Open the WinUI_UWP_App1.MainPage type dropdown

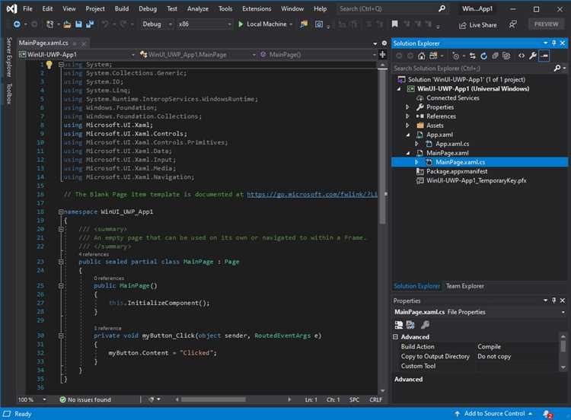(198, 55)
